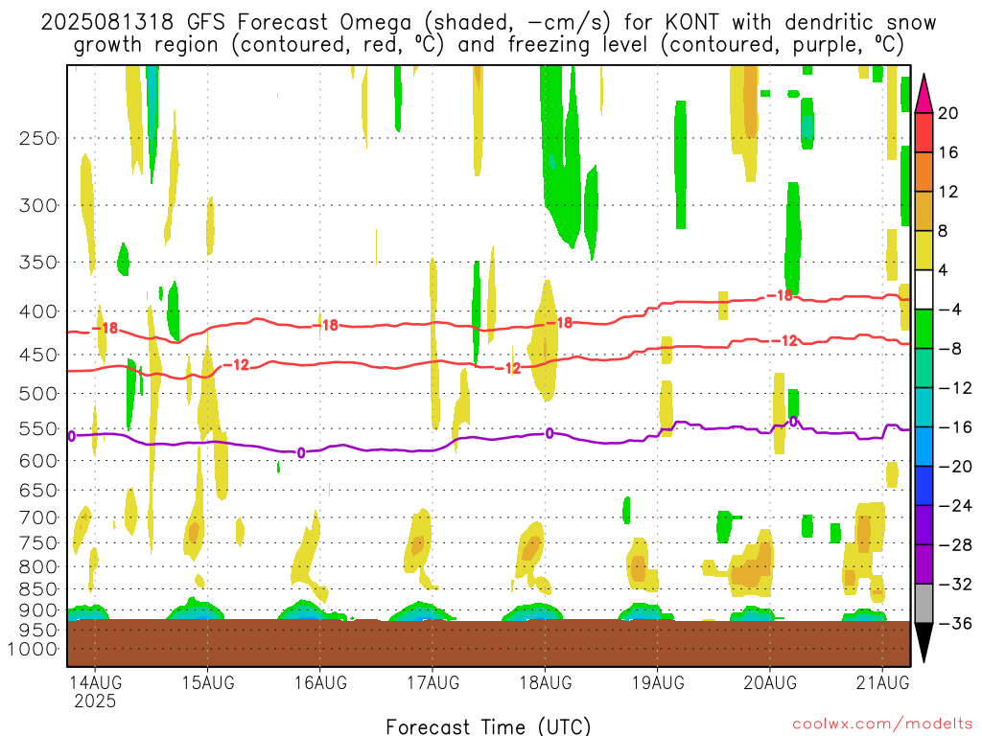This screenshot has width=982, height=736.
Task: Click the blue color bar segment between -20 and -24
Action: click(924, 486)
